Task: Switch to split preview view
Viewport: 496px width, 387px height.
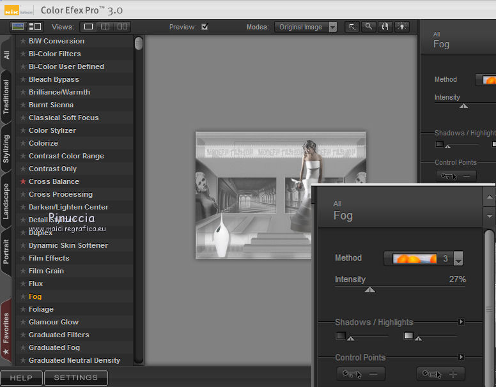Action: pos(105,27)
